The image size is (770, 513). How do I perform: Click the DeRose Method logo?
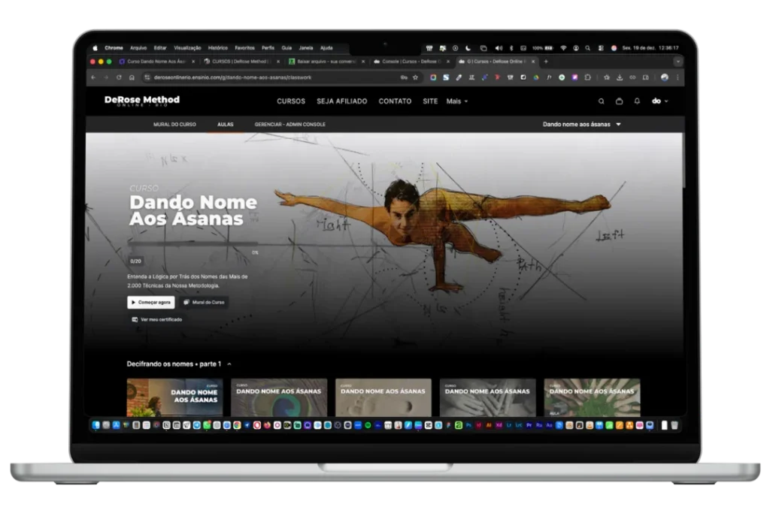(142, 101)
